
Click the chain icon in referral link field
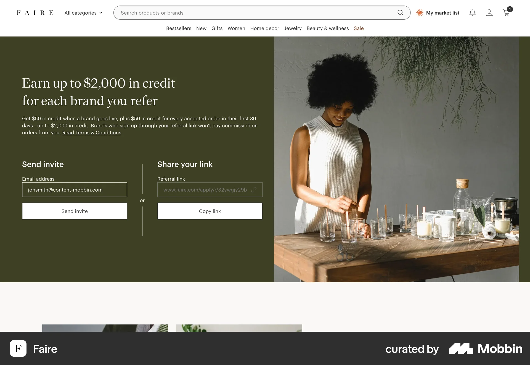pos(254,190)
